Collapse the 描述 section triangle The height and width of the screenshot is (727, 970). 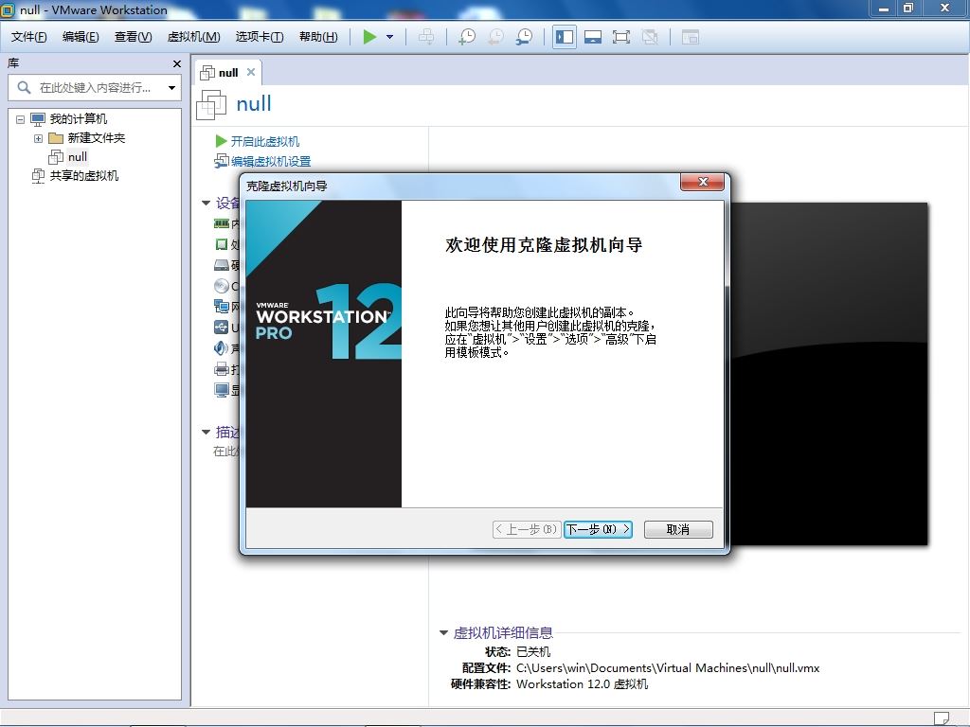pyautogui.click(x=206, y=432)
